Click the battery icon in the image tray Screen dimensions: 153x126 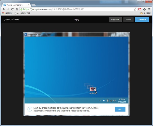[x=108, y=101]
